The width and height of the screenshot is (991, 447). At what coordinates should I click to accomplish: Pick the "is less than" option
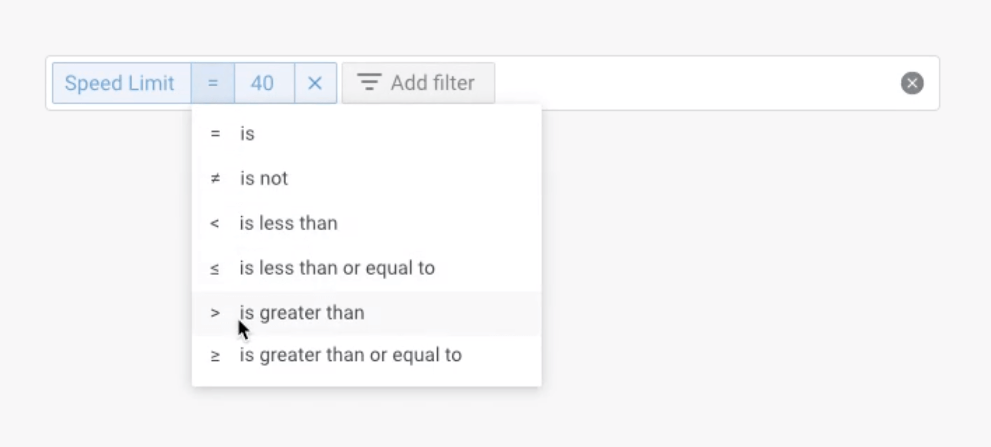click(x=288, y=223)
